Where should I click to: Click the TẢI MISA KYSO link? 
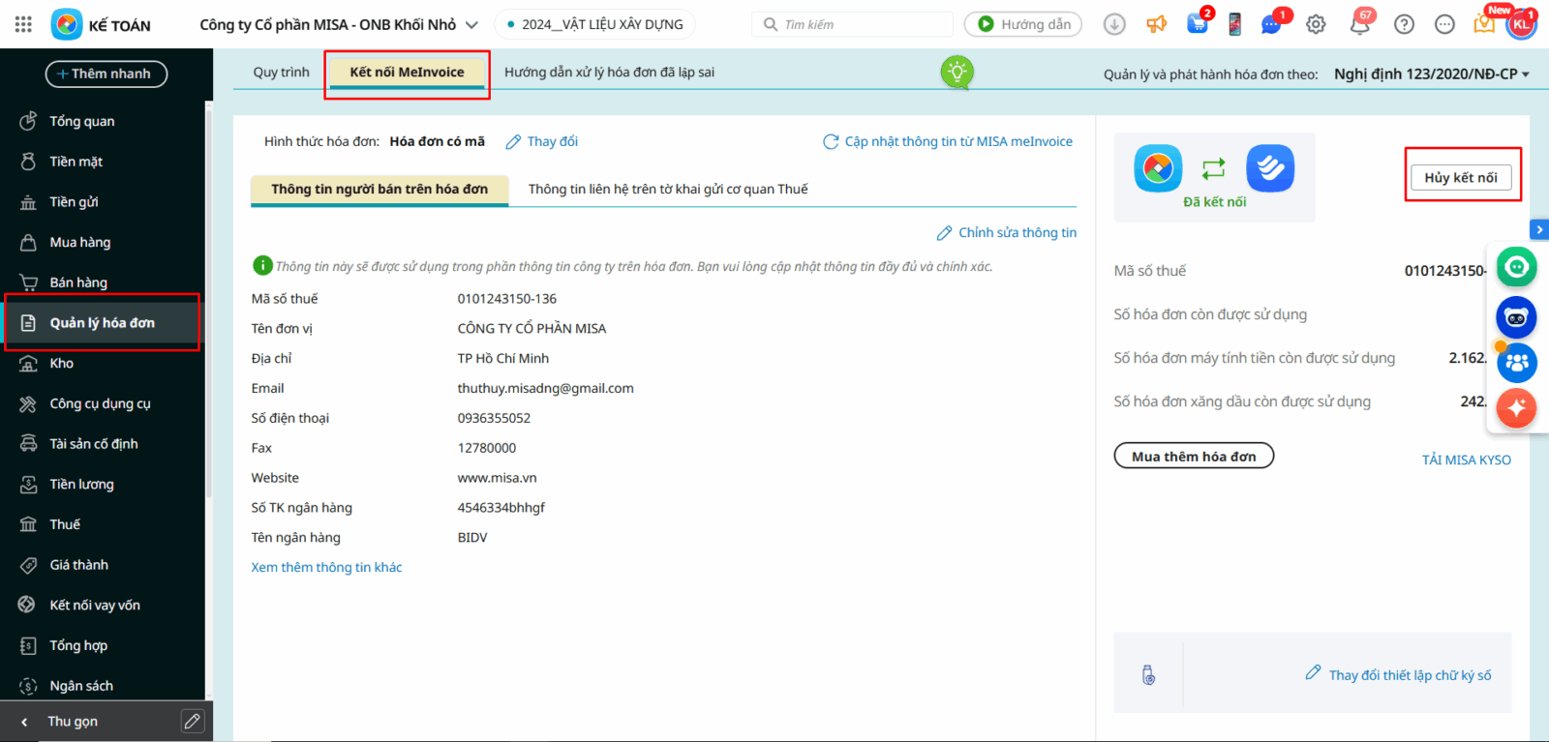point(1467,460)
